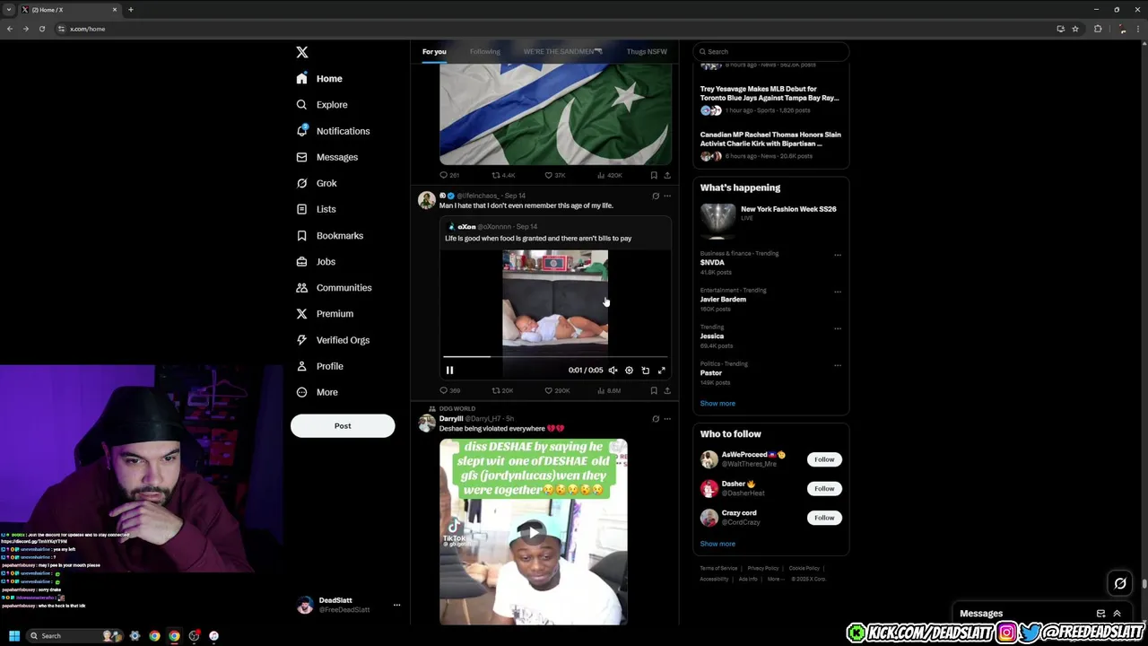Open Home in the sidebar
Screen dimensions: 1148x646
[319, 79]
